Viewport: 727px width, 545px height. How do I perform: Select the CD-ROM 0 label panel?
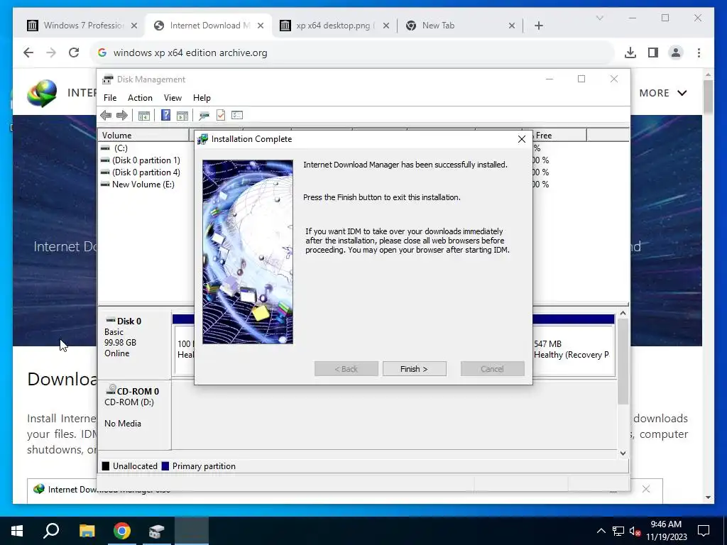coord(134,414)
